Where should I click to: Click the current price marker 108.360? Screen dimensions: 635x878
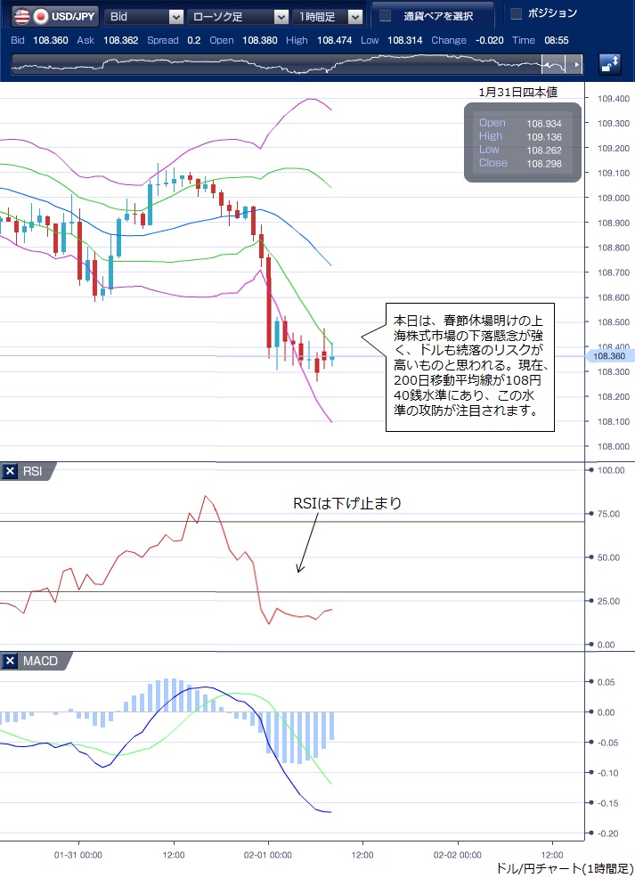pyautogui.click(x=607, y=356)
